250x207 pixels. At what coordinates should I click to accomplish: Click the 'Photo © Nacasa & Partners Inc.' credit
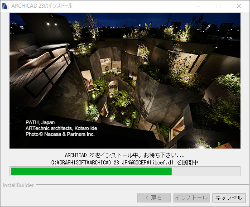[60, 134]
